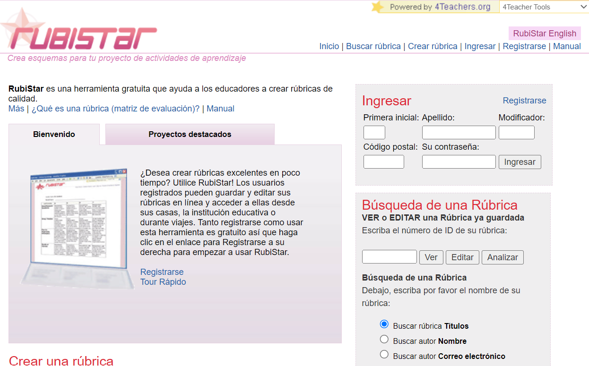Image resolution: width=589 pixels, height=366 pixels.
Task: Click the rubric screenshot thumbnail
Action: coord(77,228)
